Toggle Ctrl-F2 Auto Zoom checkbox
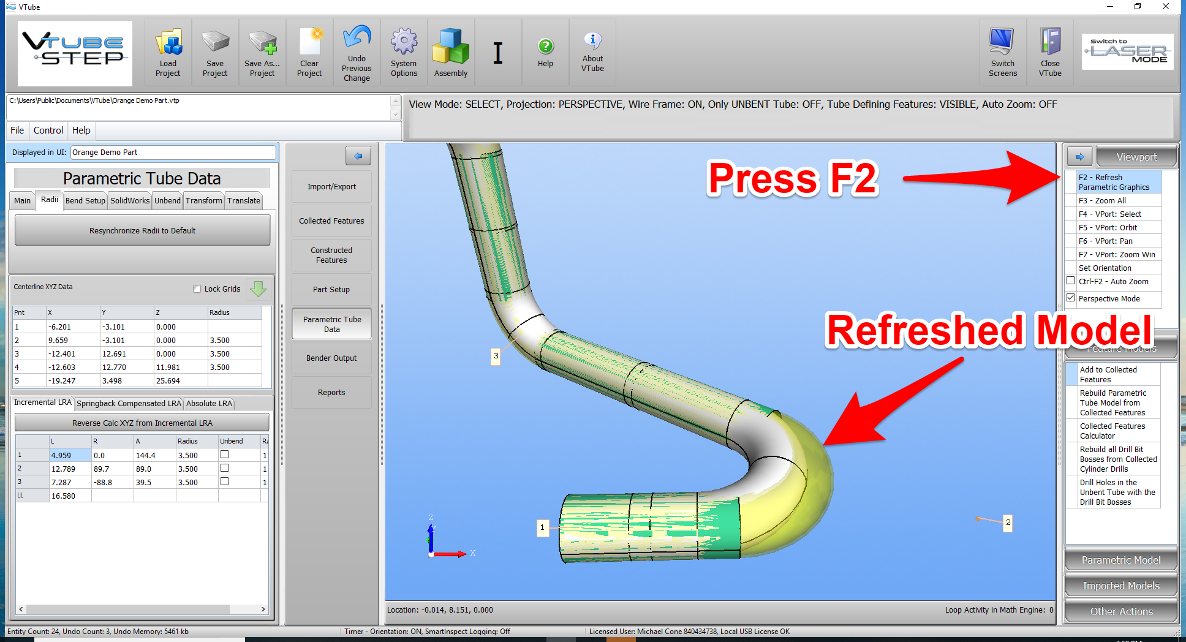The height and width of the screenshot is (642, 1186). [1071, 281]
